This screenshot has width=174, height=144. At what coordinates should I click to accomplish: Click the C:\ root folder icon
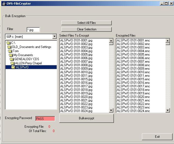coord(8,43)
